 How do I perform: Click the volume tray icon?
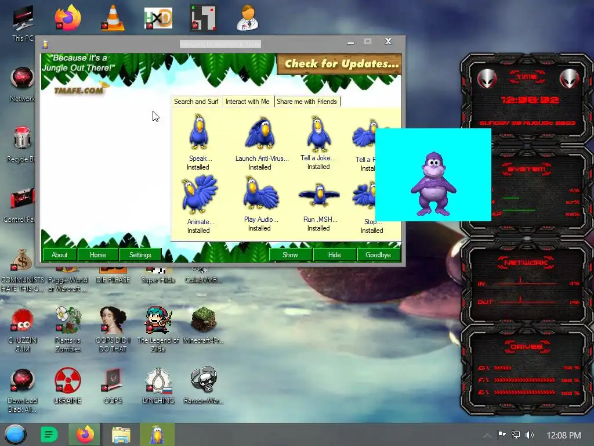click(530, 435)
